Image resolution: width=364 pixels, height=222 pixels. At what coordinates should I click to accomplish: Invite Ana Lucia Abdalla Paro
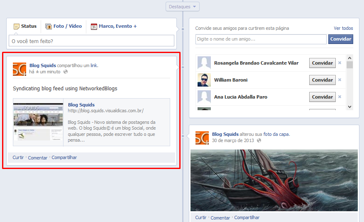322,97
